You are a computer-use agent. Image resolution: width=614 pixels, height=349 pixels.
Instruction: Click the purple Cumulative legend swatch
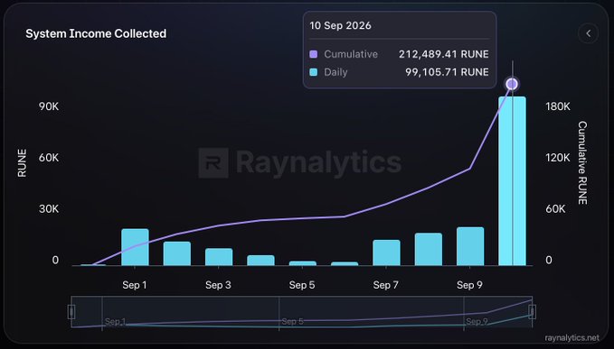(313, 54)
